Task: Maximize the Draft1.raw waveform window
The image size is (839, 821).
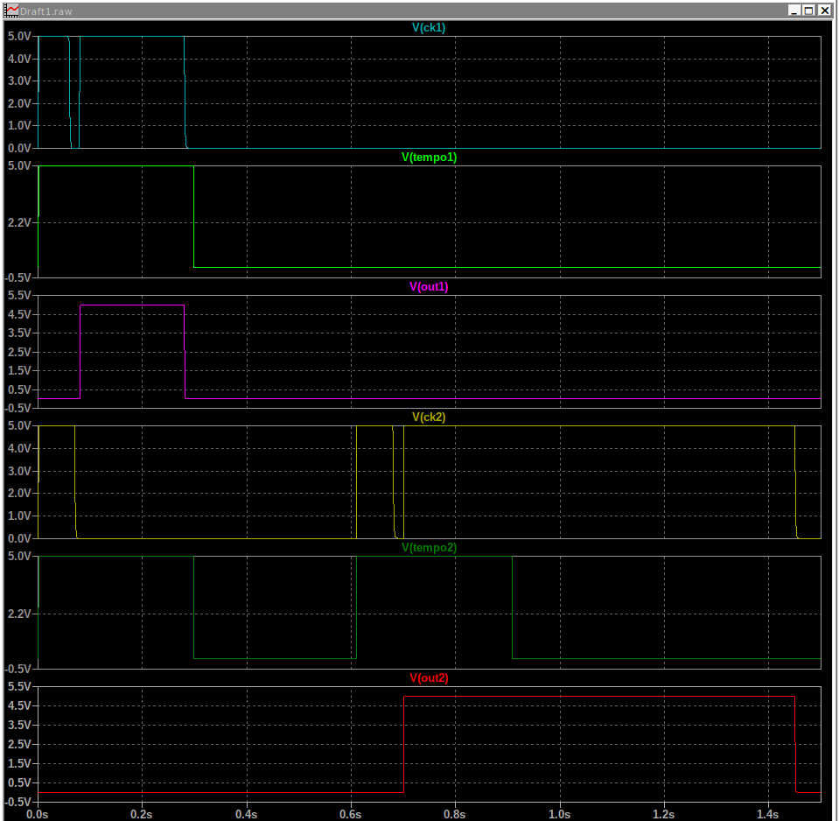Action: (x=809, y=11)
